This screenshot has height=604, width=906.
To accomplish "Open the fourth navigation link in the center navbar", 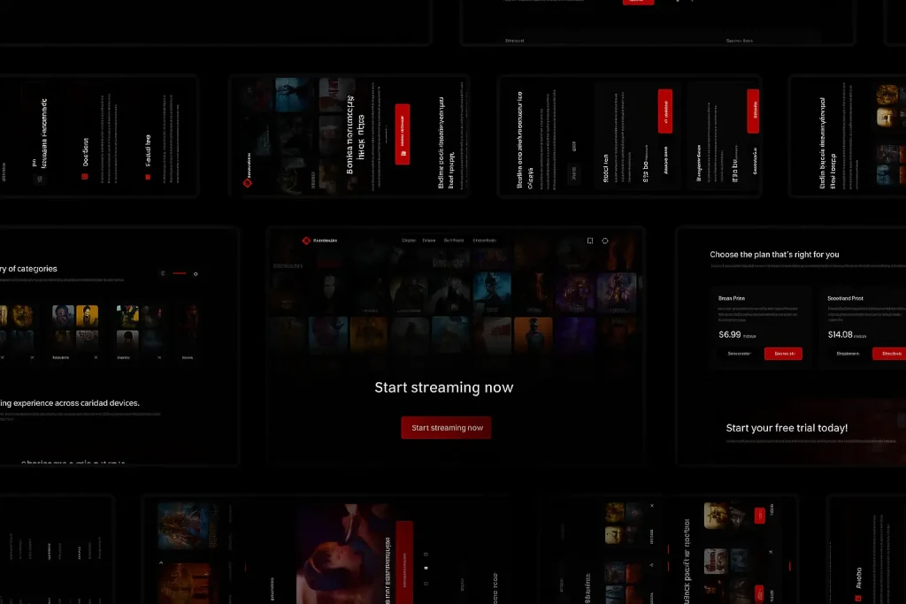I will (485, 241).
